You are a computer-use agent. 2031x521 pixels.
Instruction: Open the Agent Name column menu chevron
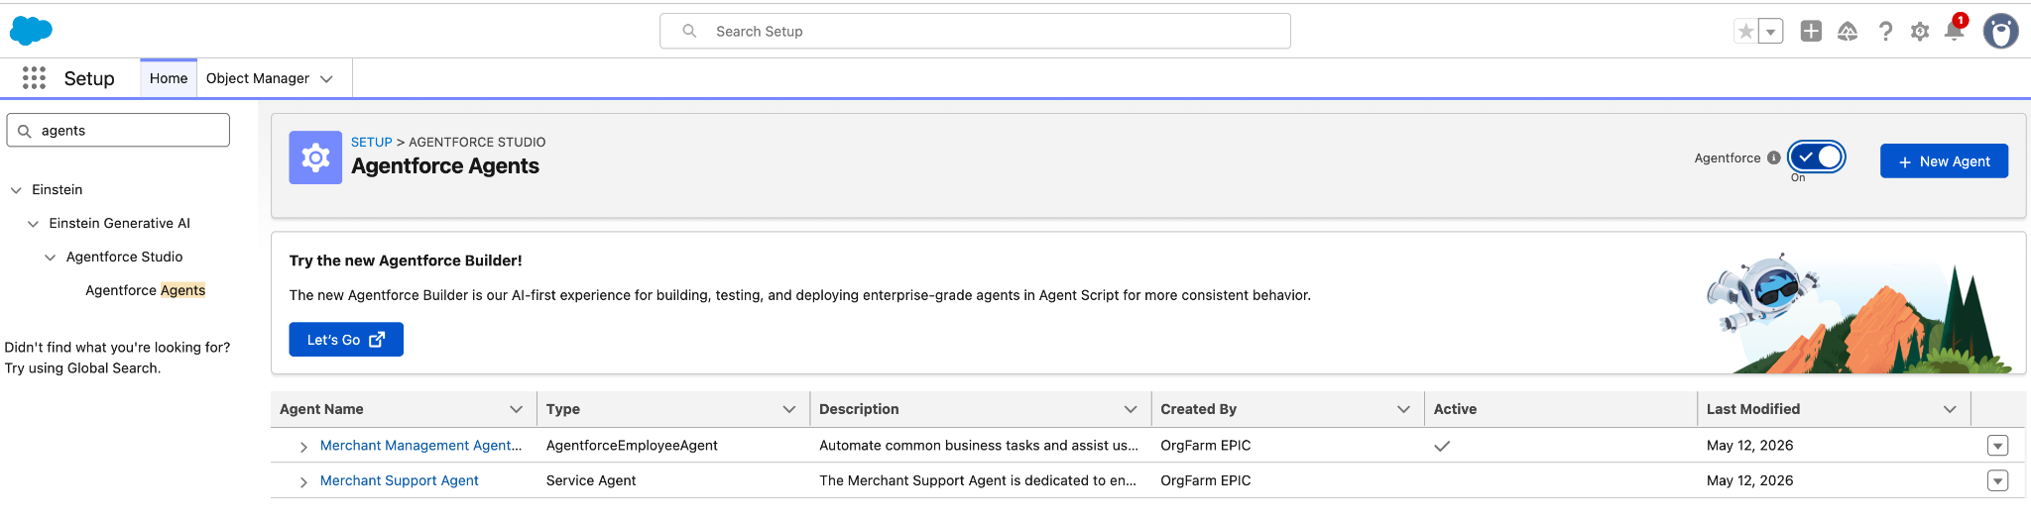(516, 409)
